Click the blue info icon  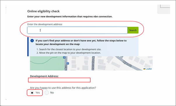pyautogui.click(x=32, y=41)
